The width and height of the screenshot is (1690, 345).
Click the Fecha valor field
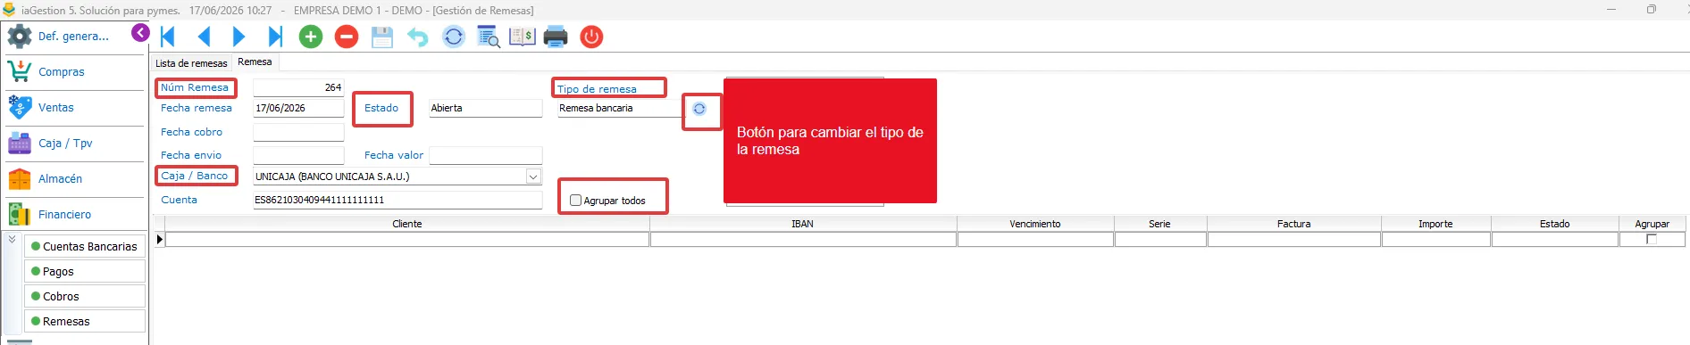(x=485, y=155)
